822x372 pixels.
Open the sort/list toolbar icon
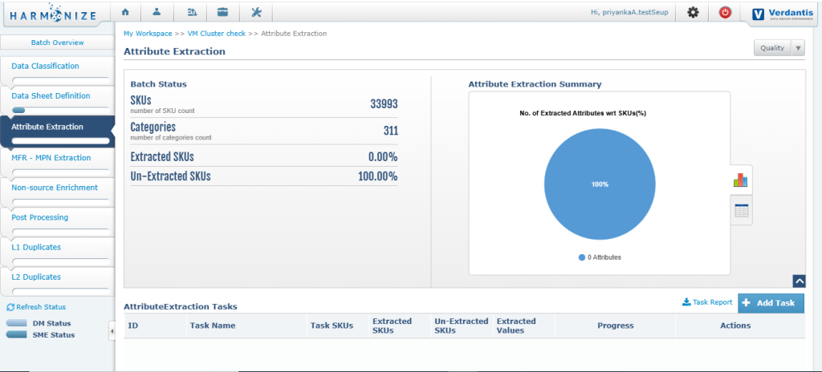[x=191, y=11]
